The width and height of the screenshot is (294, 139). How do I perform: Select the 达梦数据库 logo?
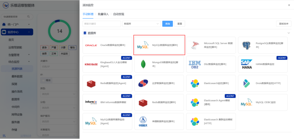pos(143,83)
